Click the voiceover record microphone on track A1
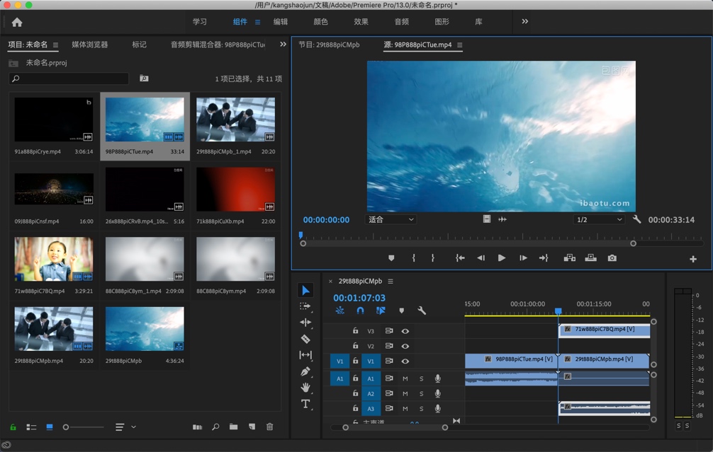Screen dimensions: 713x452 coord(437,378)
